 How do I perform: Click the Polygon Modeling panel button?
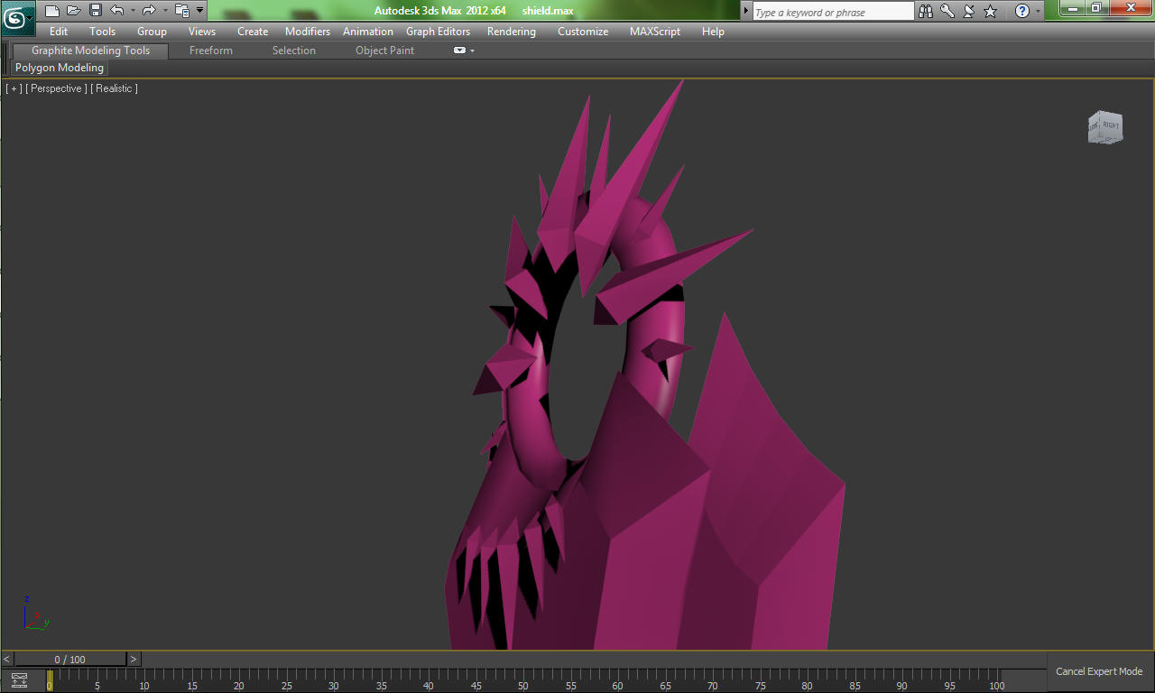[x=60, y=68]
